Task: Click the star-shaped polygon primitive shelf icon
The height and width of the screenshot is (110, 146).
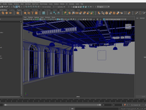Action: (x=25, y=13)
